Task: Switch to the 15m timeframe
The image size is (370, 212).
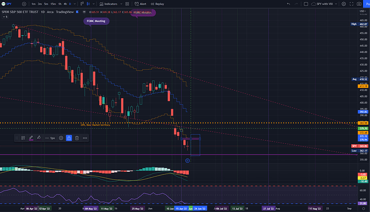Action: point(53,4)
